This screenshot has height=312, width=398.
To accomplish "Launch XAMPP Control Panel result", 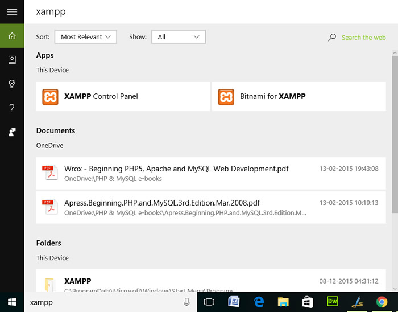I will tap(123, 97).
